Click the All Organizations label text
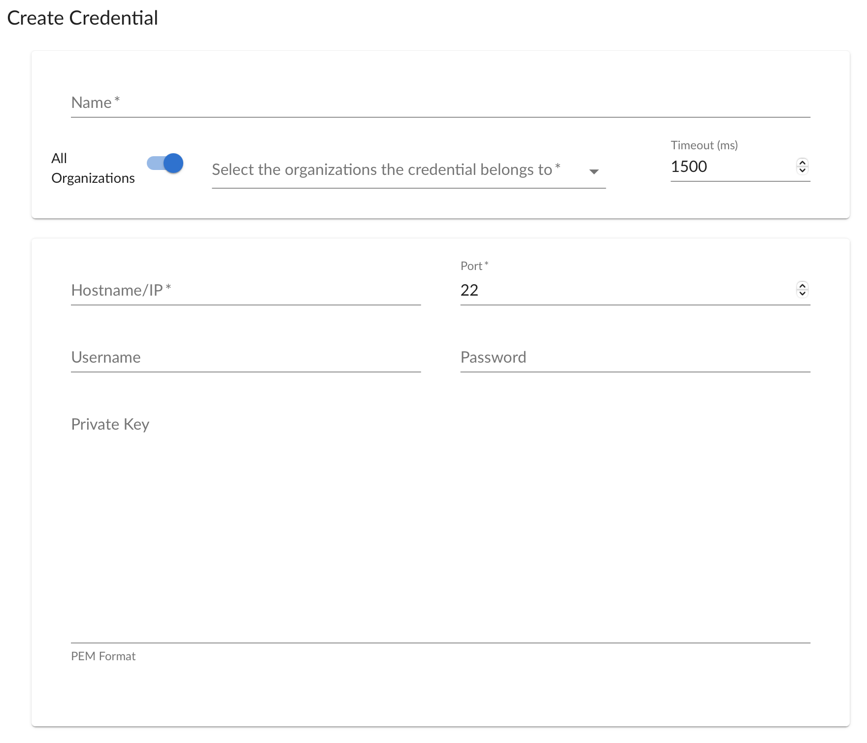The image size is (867, 743). pyautogui.click(x=93, y=168)
